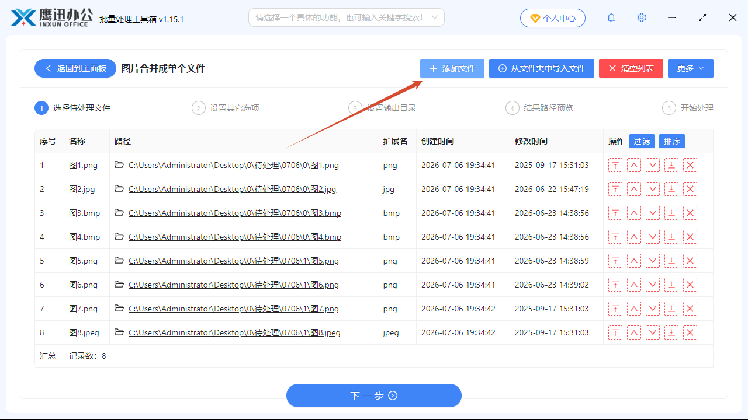Click the 过滤 filter button
The image size is (748, 420).
coord(642,141)
